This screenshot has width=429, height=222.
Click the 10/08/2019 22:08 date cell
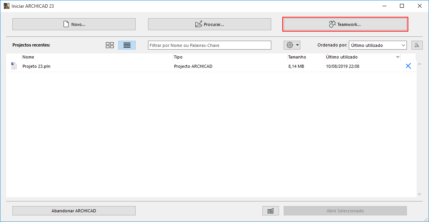[343, 66]
